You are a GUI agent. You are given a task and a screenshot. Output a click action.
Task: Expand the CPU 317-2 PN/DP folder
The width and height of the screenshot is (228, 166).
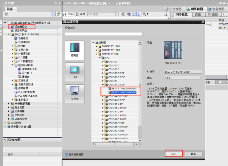click(103, 115)
